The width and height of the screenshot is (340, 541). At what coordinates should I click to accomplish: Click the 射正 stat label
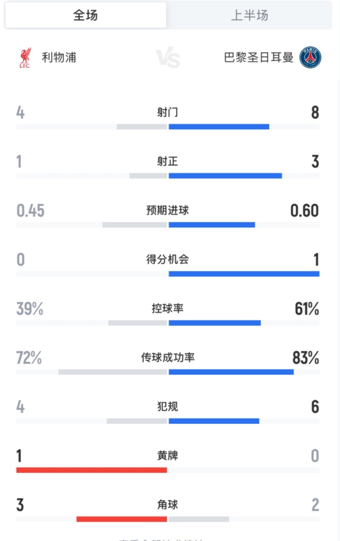pos(168,161)
